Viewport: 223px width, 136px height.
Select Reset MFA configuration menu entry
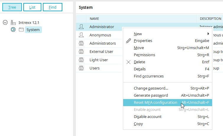[x=155, y=103]
